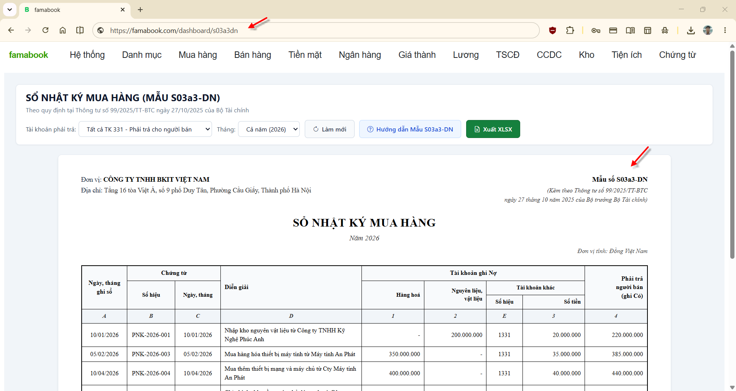Click the 35.000.000 other account amount
This screenshot has height=391, width=736.
(x=567, y=354)
